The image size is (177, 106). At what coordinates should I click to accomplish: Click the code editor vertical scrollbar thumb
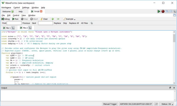pyautogui.click(x=174, y=38)
